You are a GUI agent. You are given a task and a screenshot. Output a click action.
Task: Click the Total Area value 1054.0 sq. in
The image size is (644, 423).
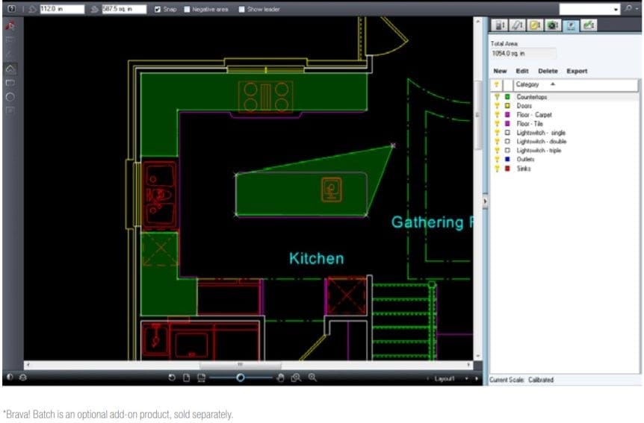[x=523, y=53]
